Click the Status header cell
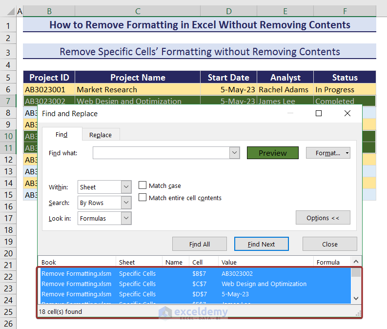The image size is (387, 329). [345, 78]
